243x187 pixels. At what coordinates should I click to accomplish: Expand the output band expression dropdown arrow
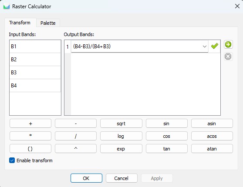(x=205, y=46)
